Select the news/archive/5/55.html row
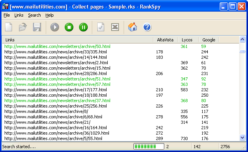 point(121,138)
